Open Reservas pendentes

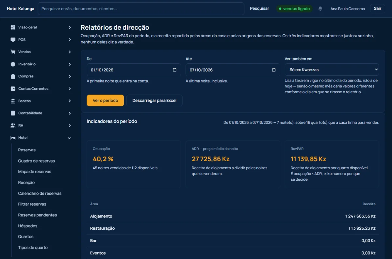(x=37, y=215)
